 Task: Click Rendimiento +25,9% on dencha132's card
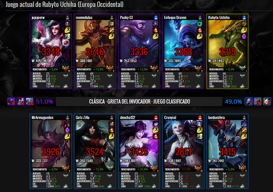coord(134,169)
